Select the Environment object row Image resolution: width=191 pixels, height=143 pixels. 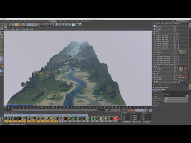click(x=164, y=26)
